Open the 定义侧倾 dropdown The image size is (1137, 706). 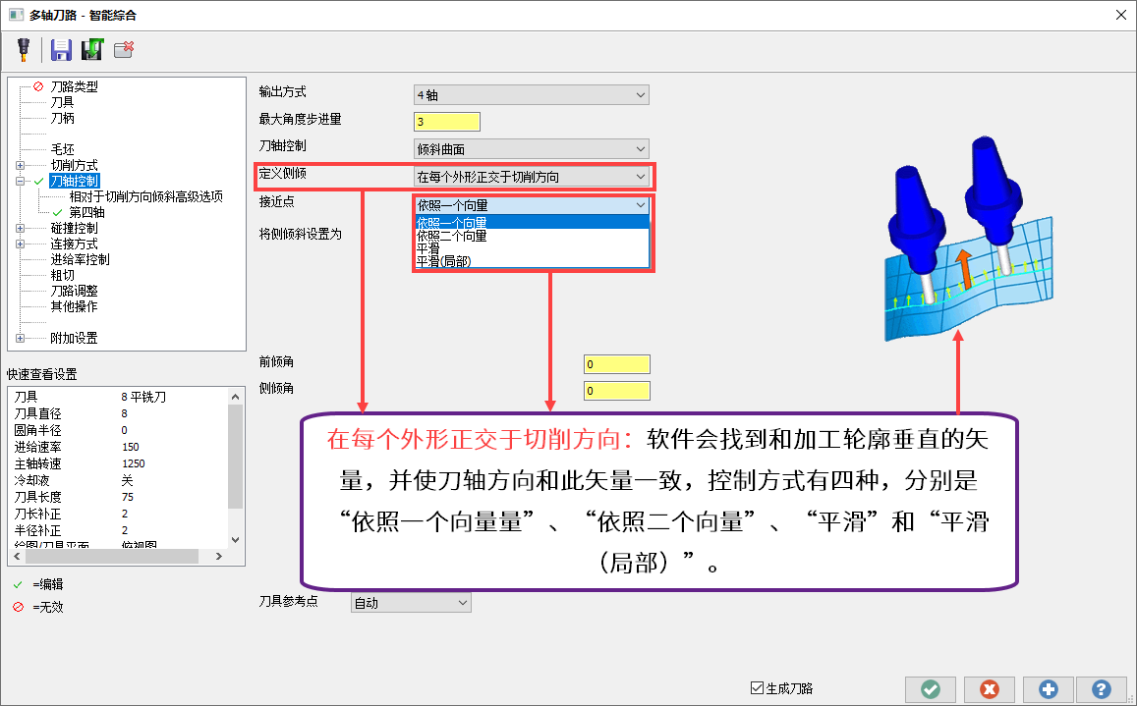tap(531, 176)
